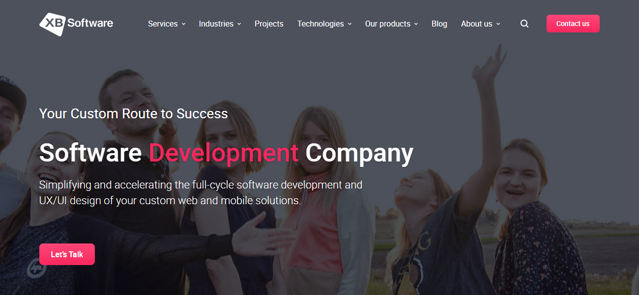Click the Our products chevron arrow

click(x=416, y=24)
